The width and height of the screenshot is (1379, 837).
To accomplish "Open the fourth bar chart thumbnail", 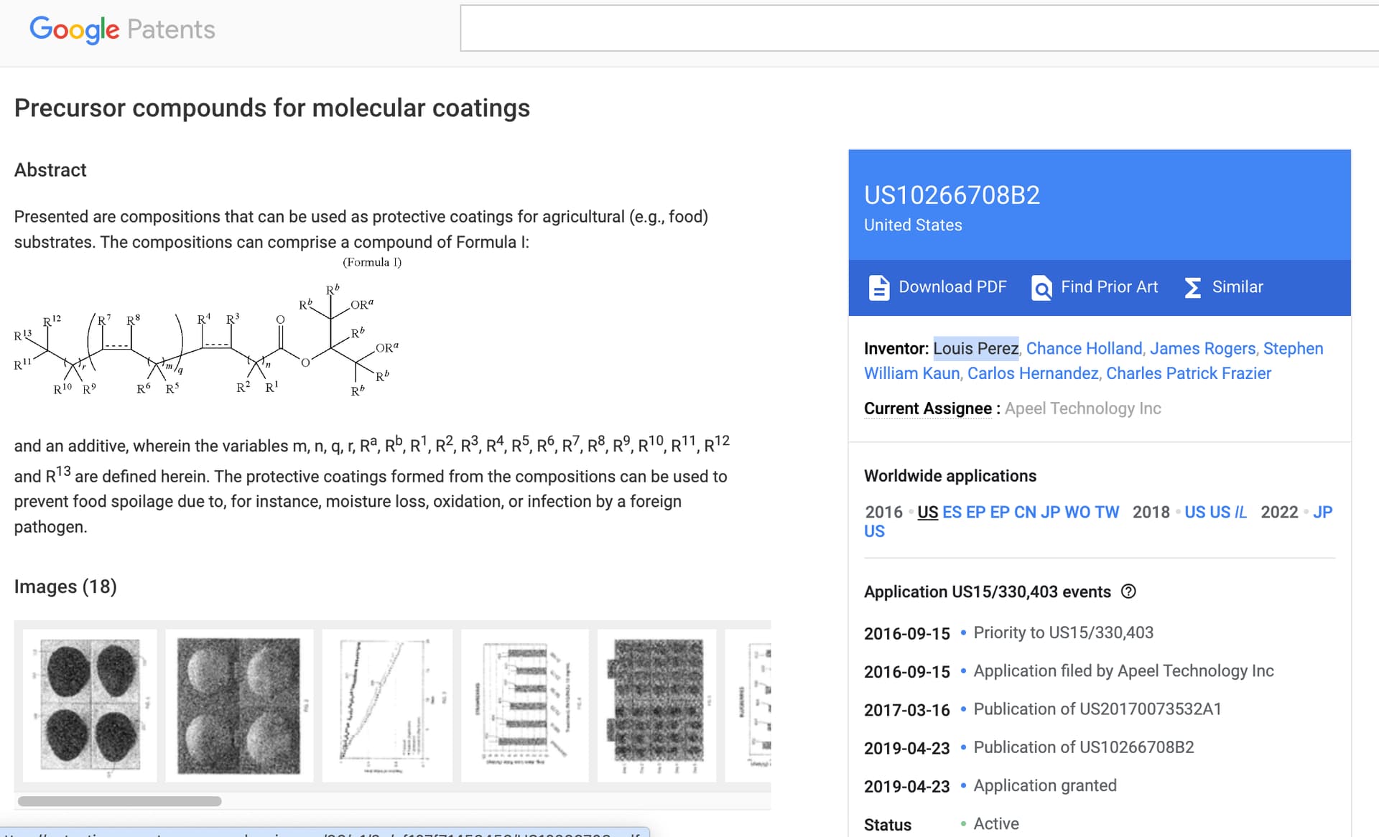I will tap(524, 705).
